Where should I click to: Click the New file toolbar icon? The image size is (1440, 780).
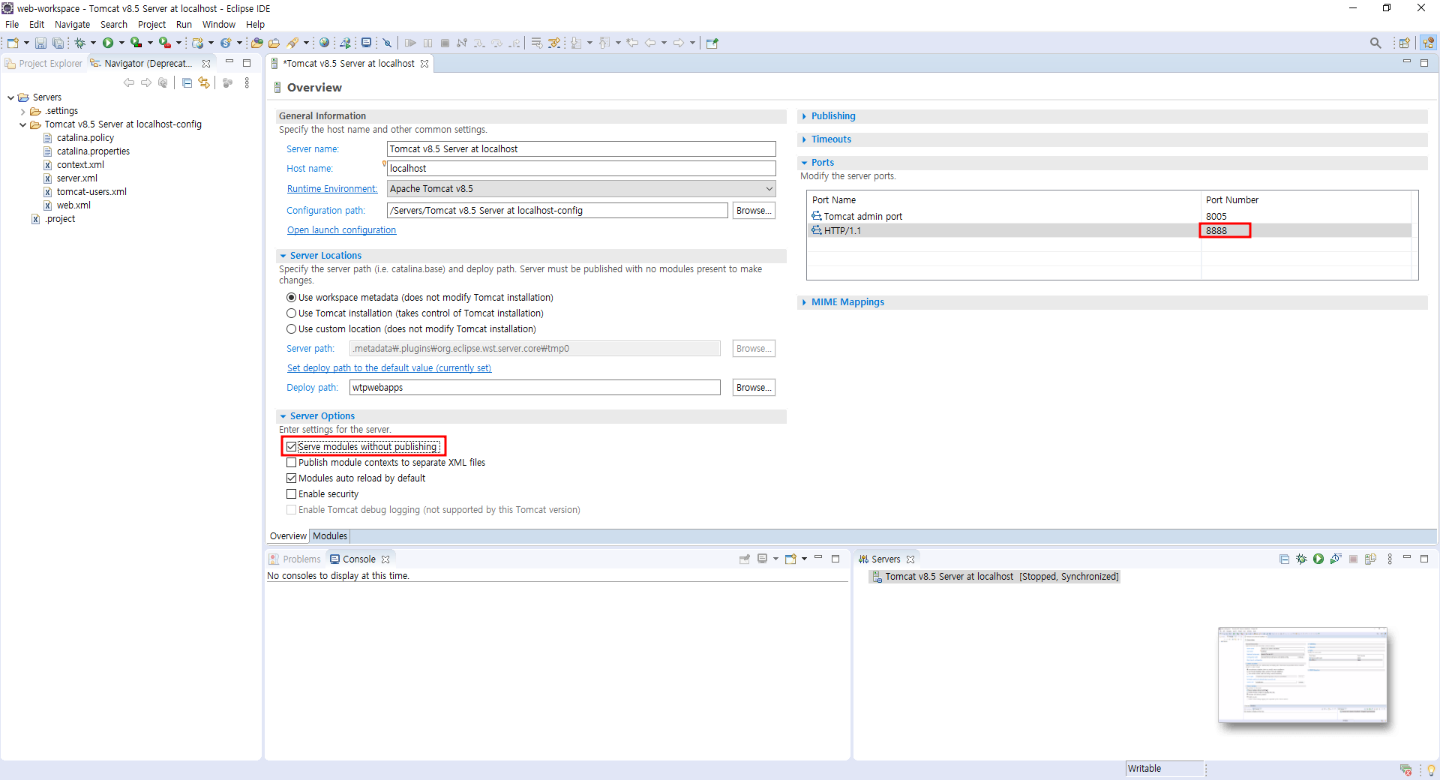point(13,43)
